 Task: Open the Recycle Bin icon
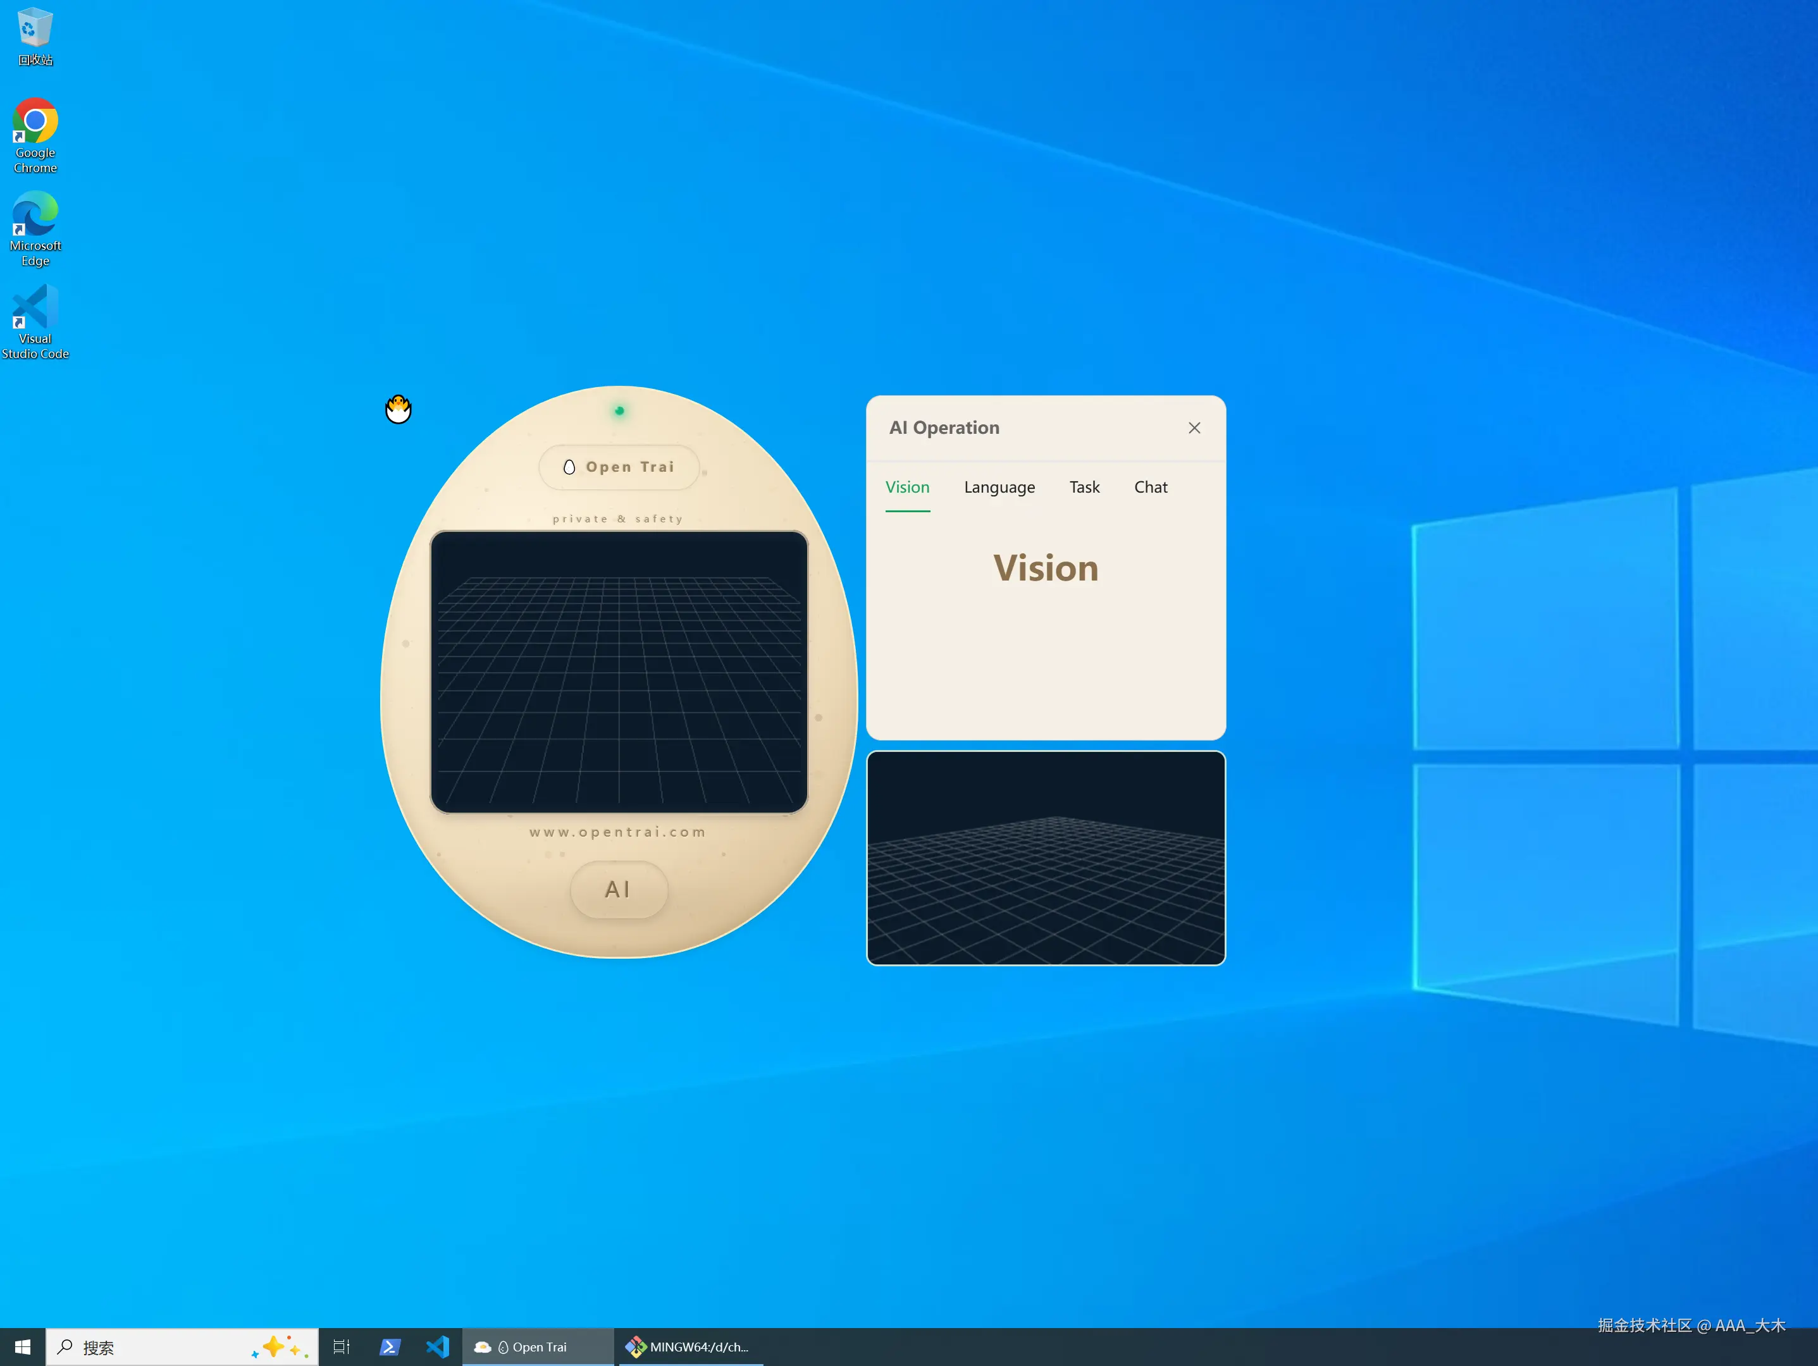point(35,36)
